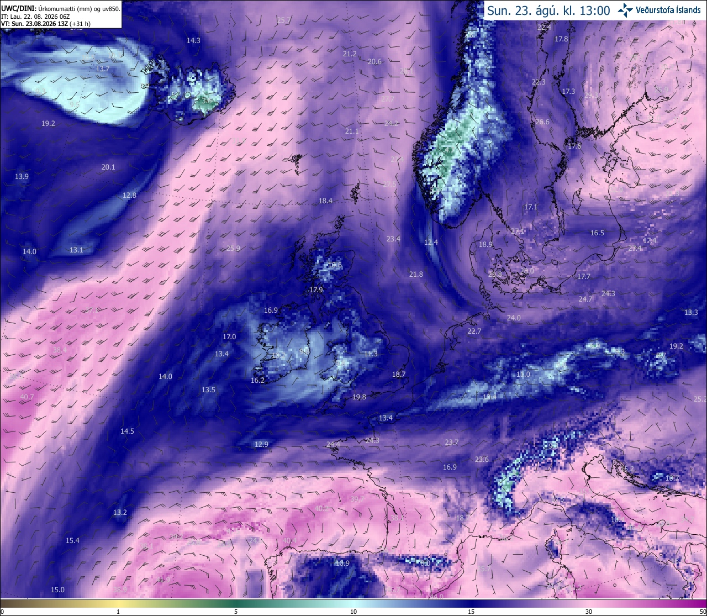This screenshot has height=616, width=707.
Task: Click the 50 label at the color scale end
Action: [x=703, y=612]
